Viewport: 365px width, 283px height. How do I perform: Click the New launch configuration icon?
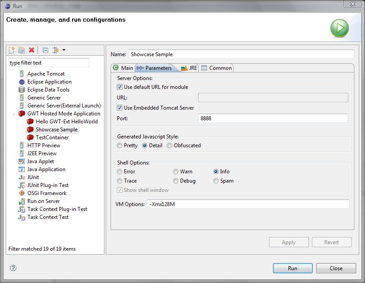pyautogui.click(x=12, y=50)
